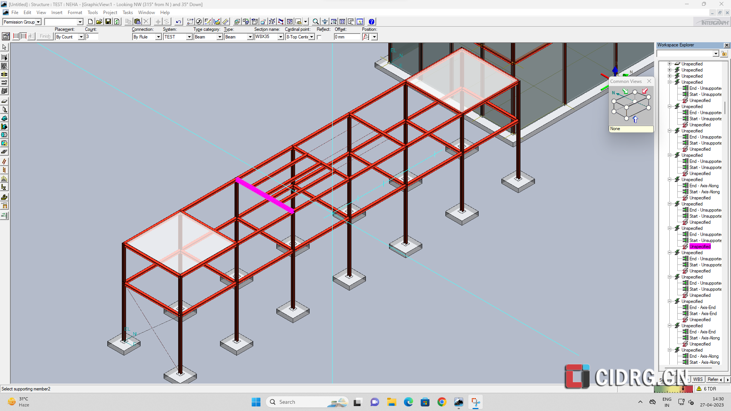Viewport: 731px width, 411px height.
Task: Click the Open folder toolbar icon
Action: click(99, 22)
